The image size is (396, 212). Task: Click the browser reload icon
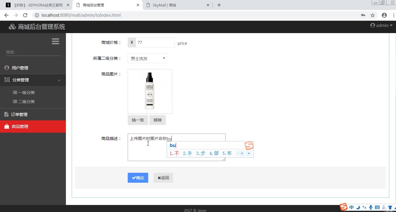tap(25, 15)
